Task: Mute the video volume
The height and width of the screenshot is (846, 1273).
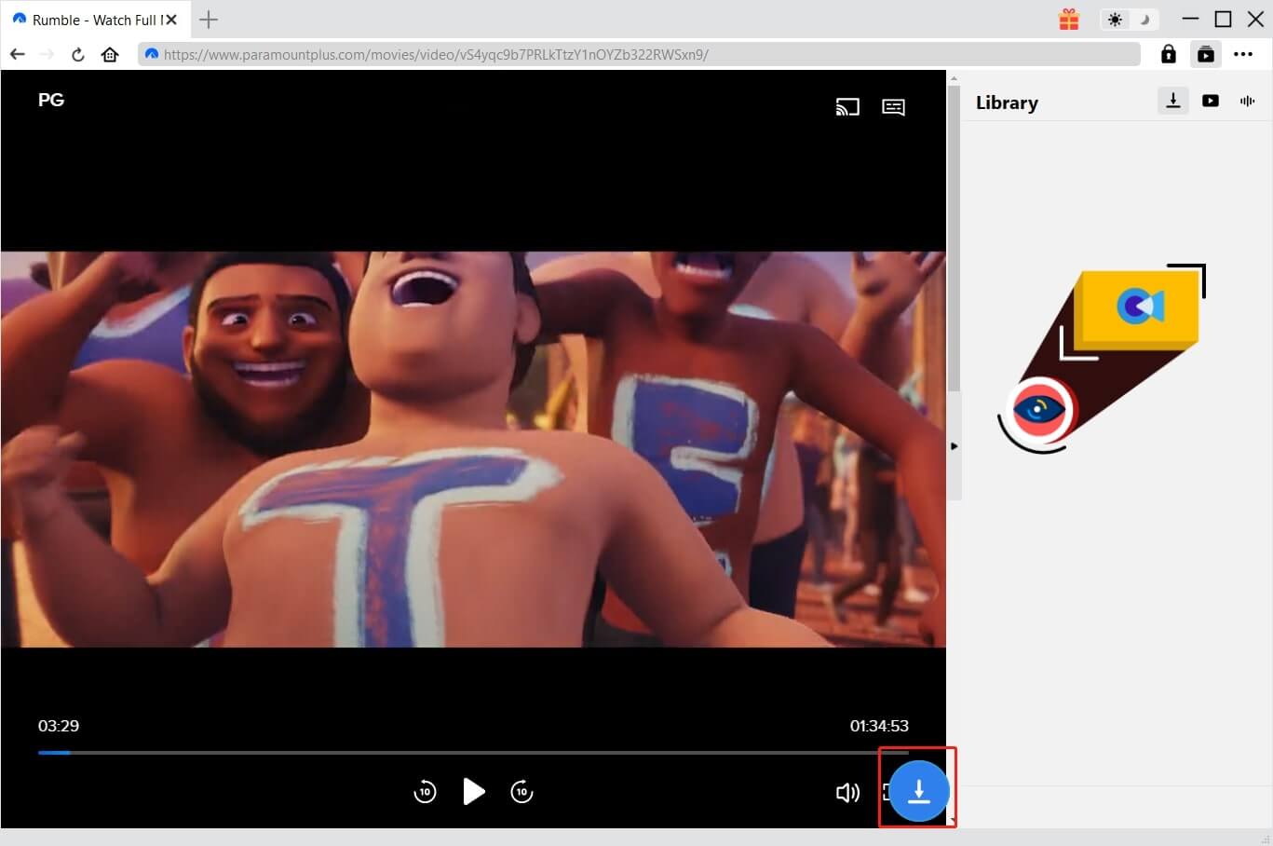Action: [847, 792]
